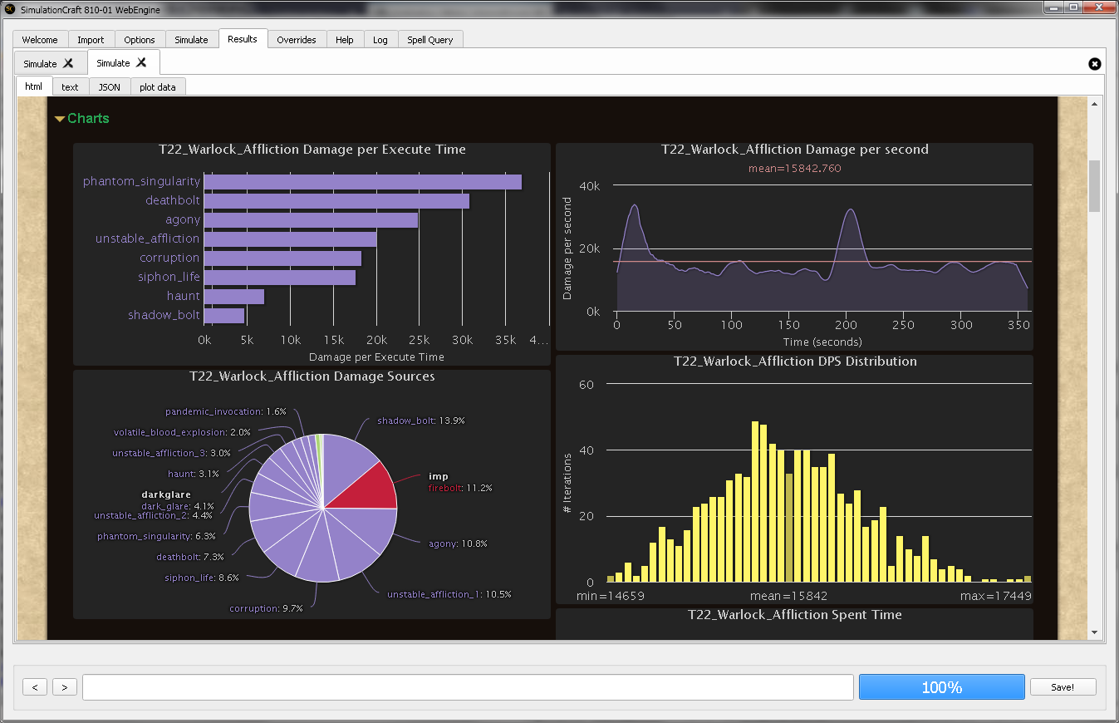Collapse the Charts section triangle
The height and width of the screenshot is (723, 1119).
click(x=59, y=119)
